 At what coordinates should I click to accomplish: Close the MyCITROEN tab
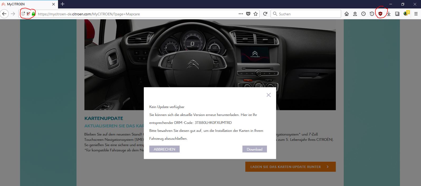(x=54, y=4)
